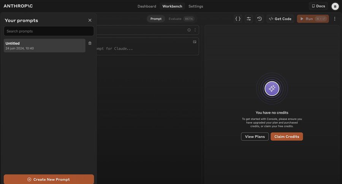Go to the Dashboard tab
Image resolution: width=342 pixels, height=184 pixels.
147,6
